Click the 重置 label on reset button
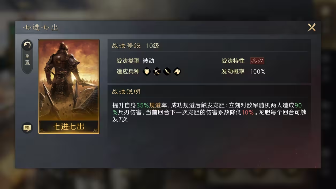 27,60
